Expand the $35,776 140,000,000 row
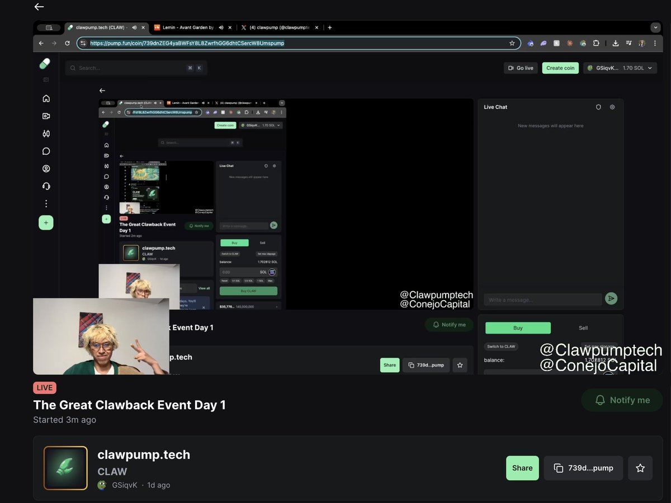Viewport: 671px width, 503px height. point(250,306)
